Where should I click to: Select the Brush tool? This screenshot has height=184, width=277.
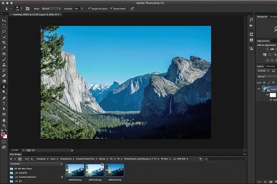(4, 59)
